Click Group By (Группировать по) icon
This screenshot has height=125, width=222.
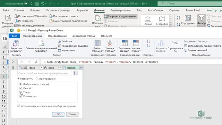(x=175, y=43)
